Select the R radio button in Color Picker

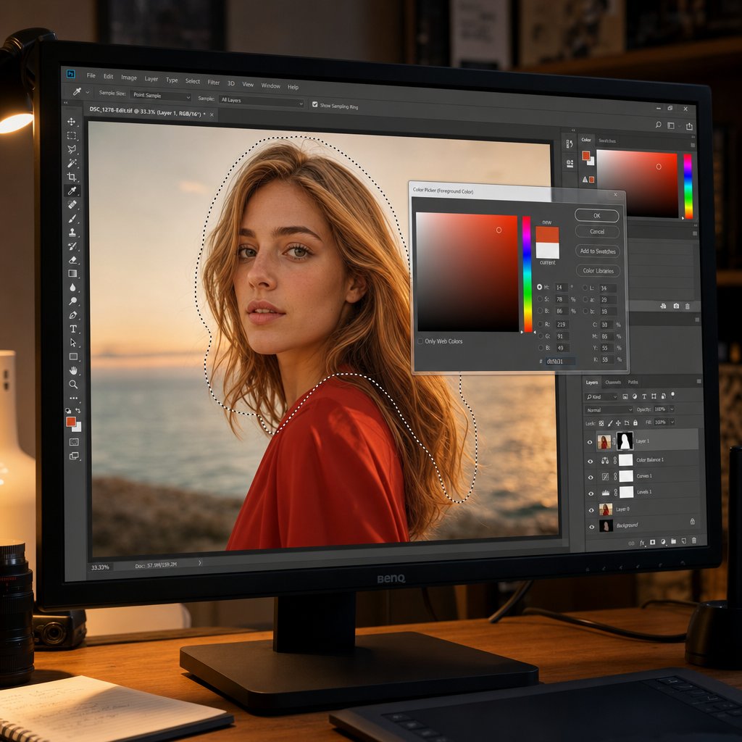pos(540,324)
